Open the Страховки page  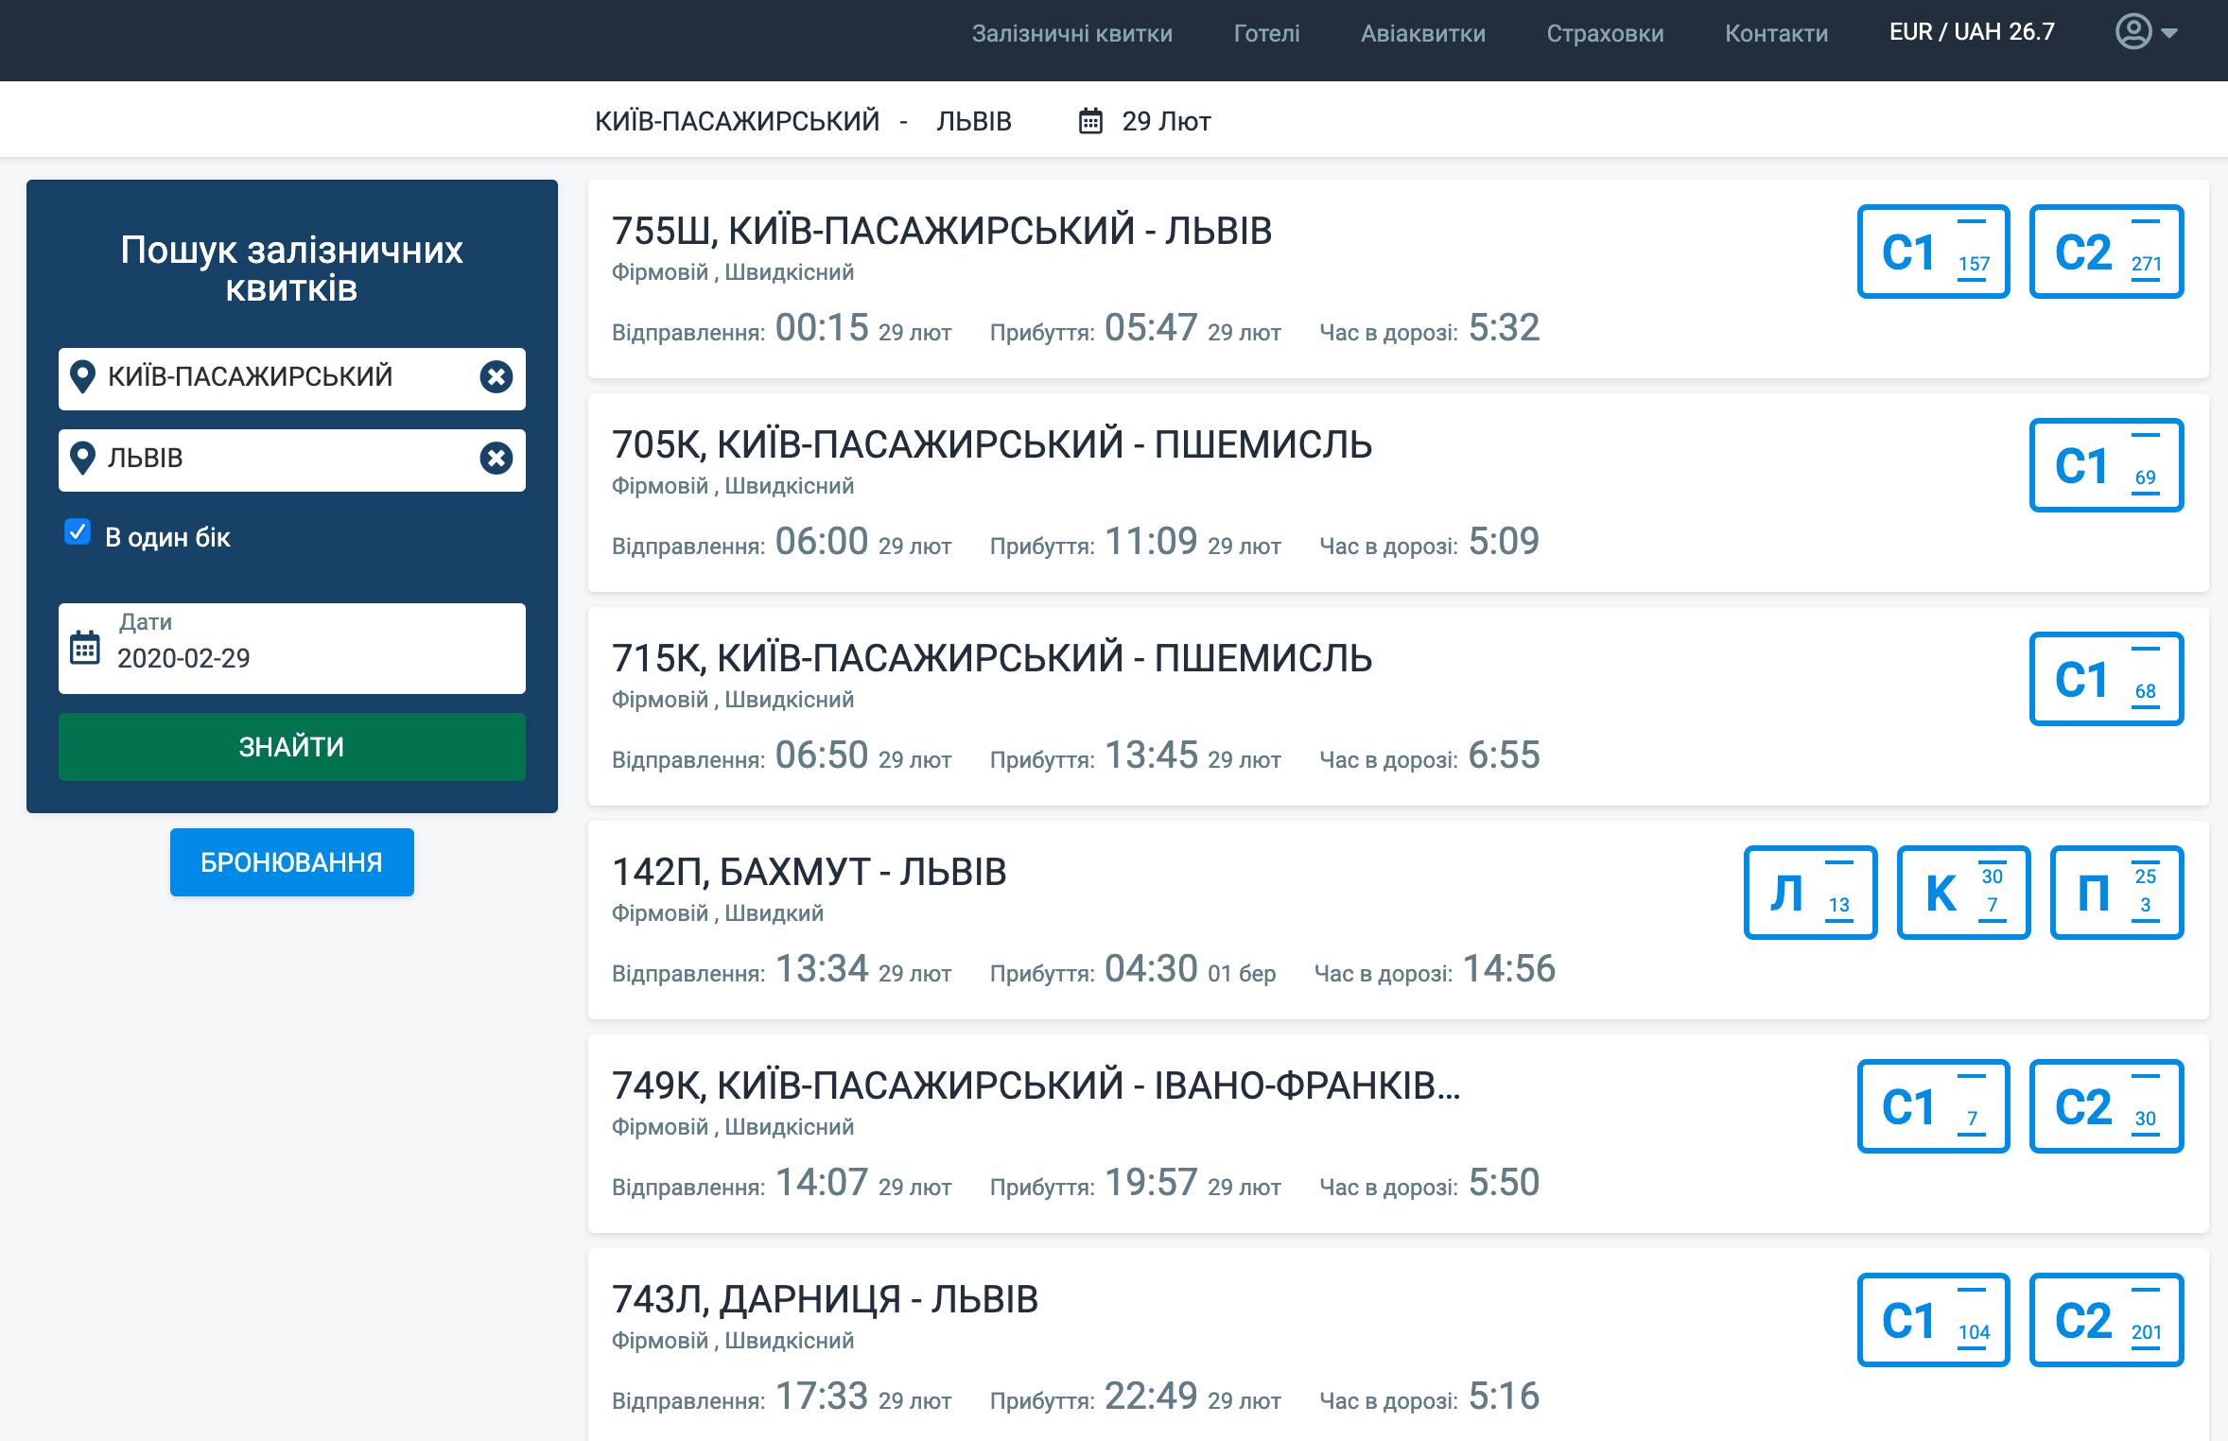(1605, 33)
